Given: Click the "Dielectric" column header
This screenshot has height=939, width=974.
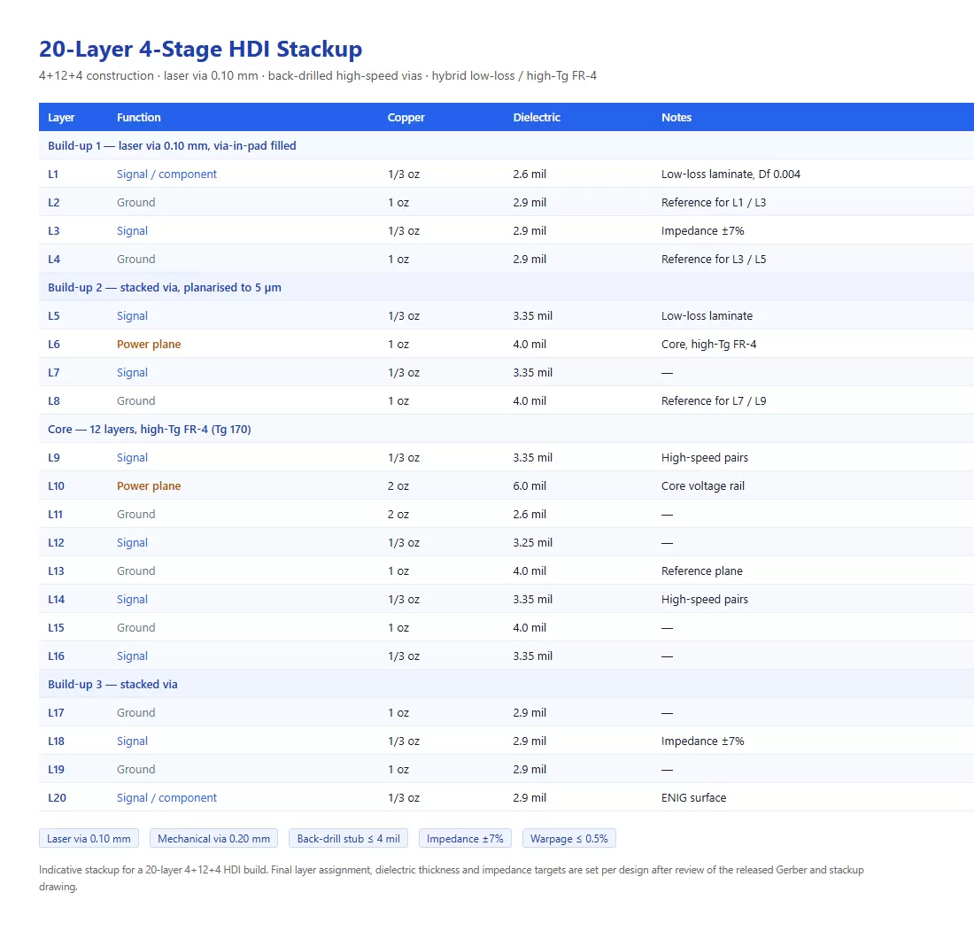Looking at the screenshot, I should [x=537, y=118].
